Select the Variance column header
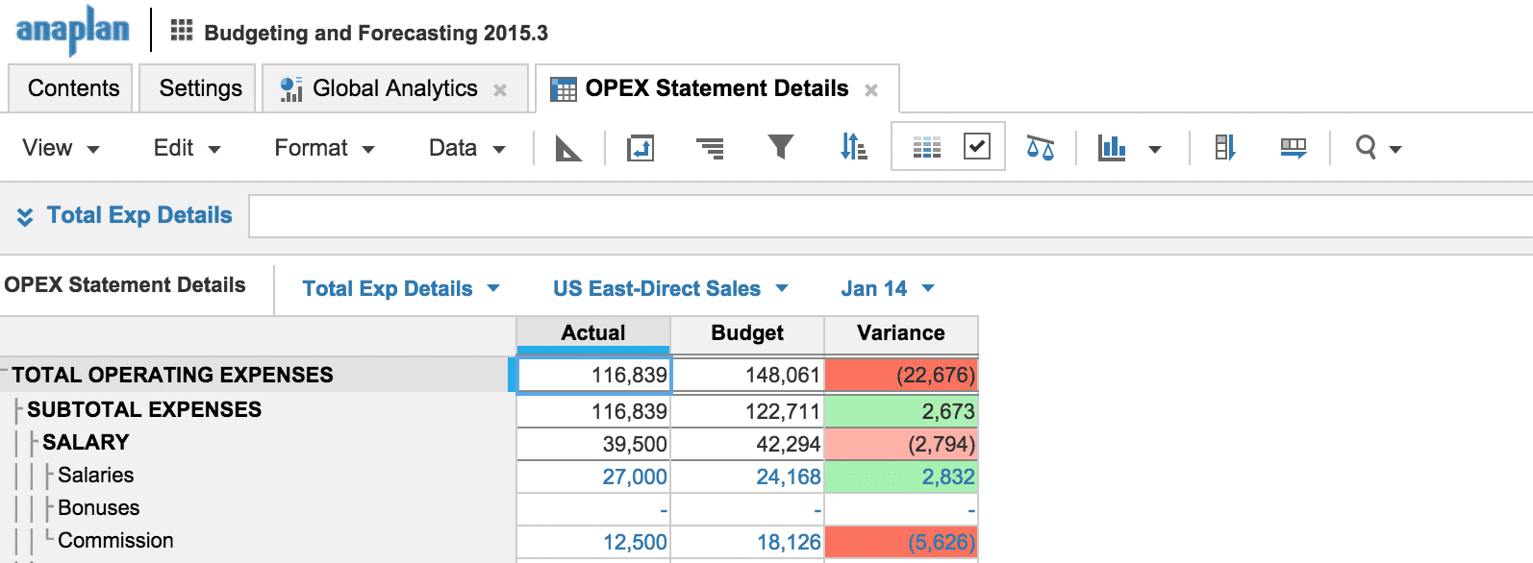 (x=901, y=333)
